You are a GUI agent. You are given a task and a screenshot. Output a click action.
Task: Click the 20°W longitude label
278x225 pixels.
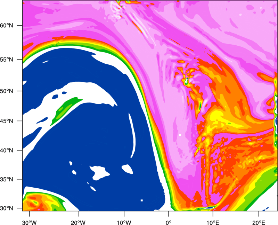78,223
